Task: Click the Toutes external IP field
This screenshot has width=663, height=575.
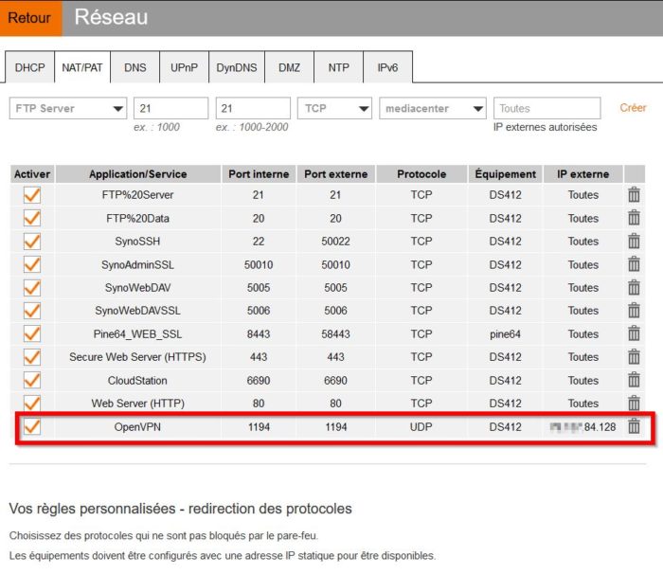Action: pos(547,109)
